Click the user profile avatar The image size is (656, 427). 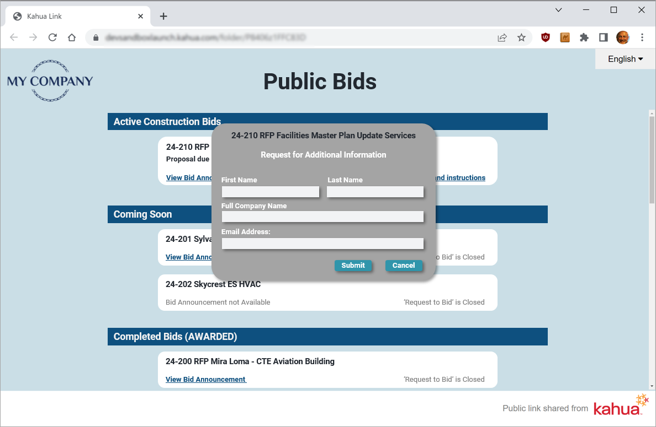(623, 37)
